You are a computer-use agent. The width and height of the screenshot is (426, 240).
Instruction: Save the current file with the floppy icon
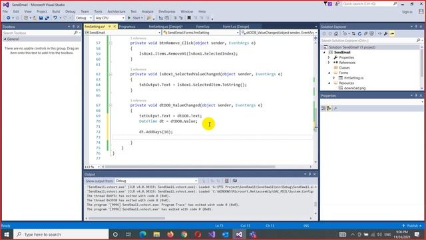click(41, 18)
